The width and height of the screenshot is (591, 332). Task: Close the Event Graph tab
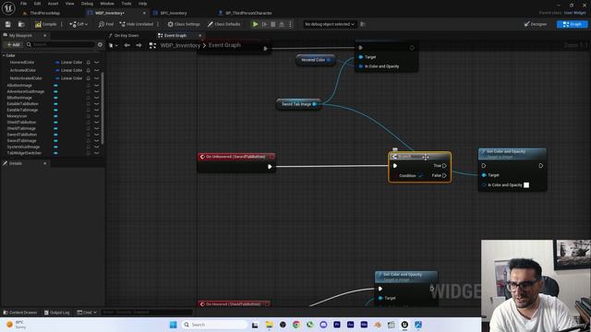tap(200, 35)
